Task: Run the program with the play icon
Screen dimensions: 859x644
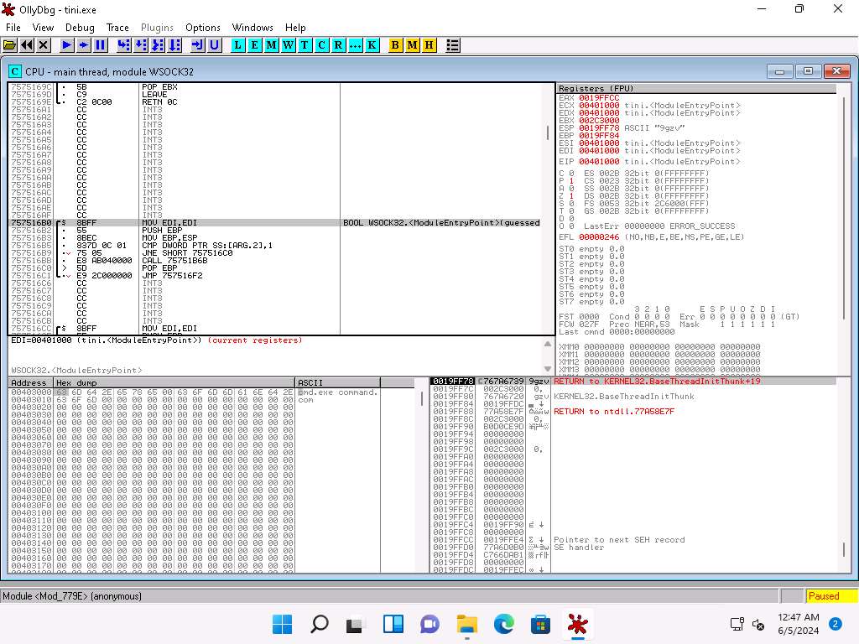Action: point(66,44)
